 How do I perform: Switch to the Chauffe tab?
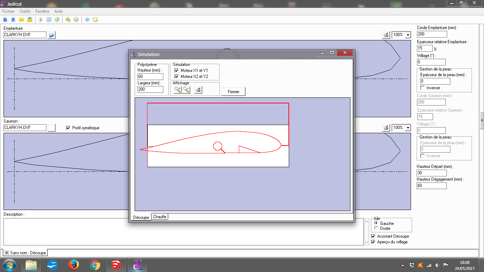click(160, 217)
